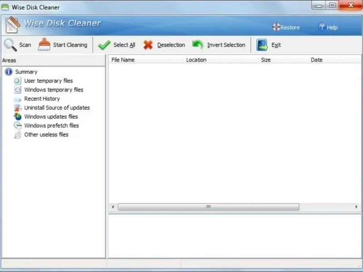Click the Select All label

(x=124, y=45)
